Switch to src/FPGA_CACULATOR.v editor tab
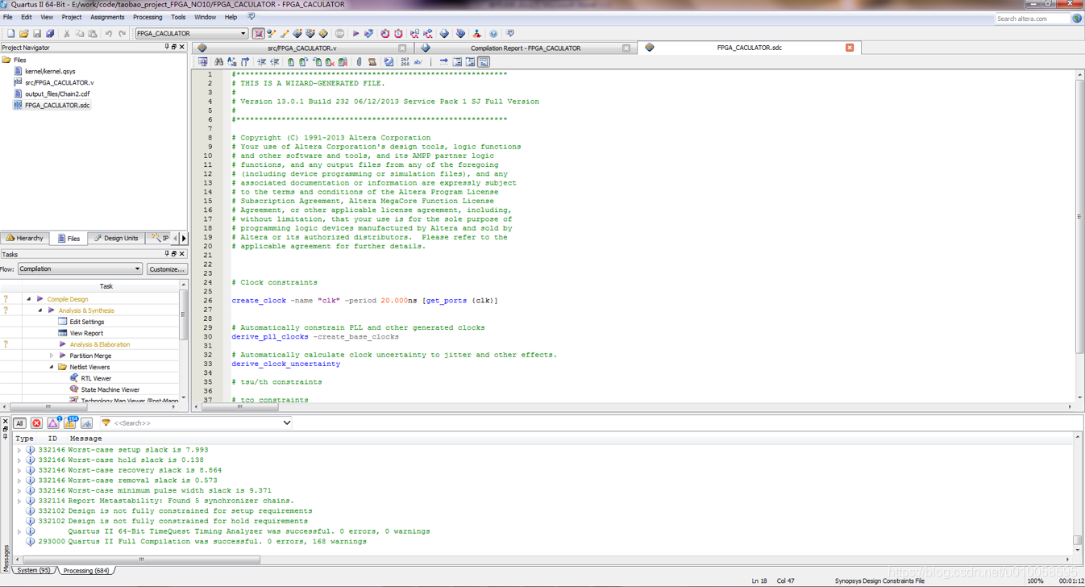The image size is (1085, 587). click(302, 48)
